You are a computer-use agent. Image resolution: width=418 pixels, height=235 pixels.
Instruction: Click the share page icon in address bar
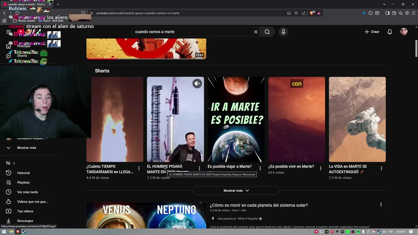tap(304, 13)
